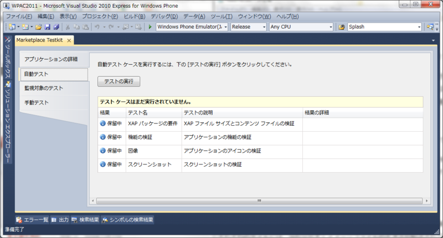Click the New Project toolbar icon
This screenshot has height=238, width=443.
click(x=12, y=27)
